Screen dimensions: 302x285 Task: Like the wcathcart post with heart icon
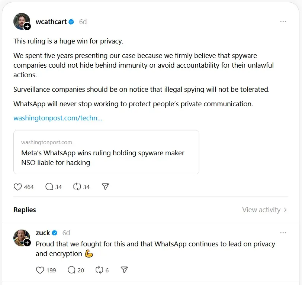[x=18, y=187]
